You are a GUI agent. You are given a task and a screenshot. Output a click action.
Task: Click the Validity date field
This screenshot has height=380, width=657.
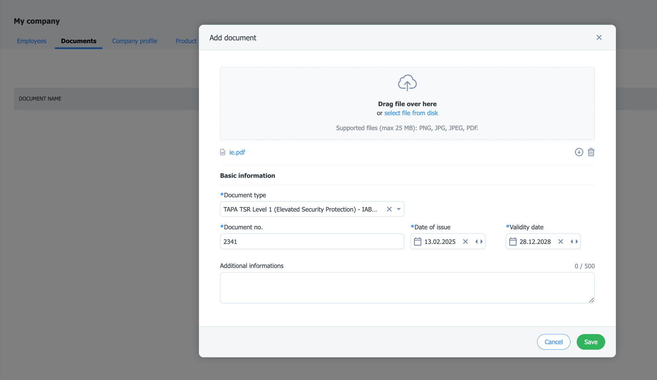tap(543, 242)
